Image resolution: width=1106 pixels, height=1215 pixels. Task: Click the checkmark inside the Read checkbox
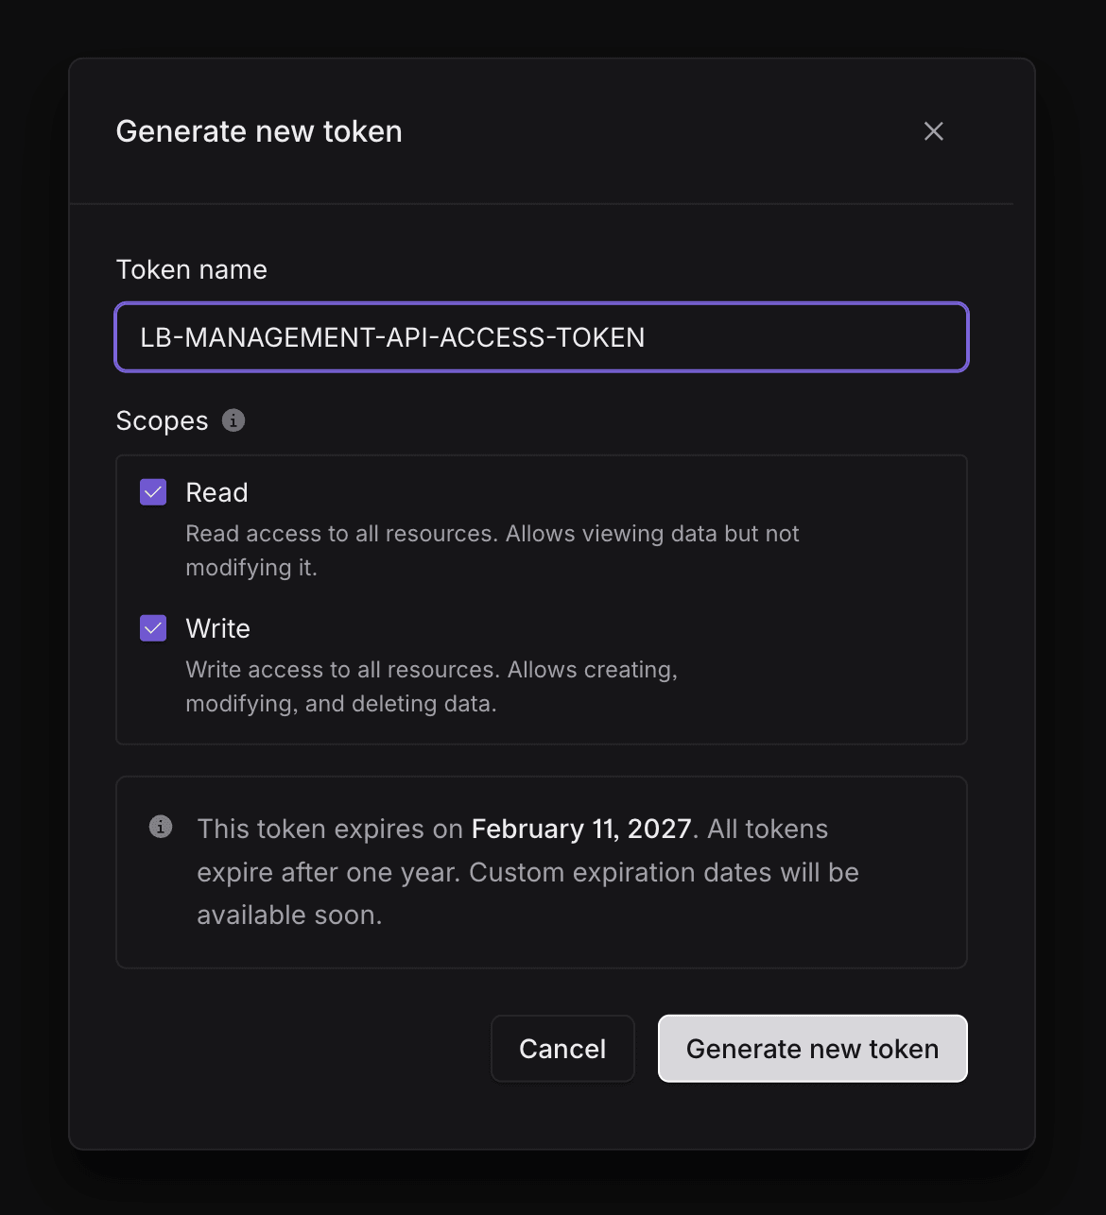(152, 491)
